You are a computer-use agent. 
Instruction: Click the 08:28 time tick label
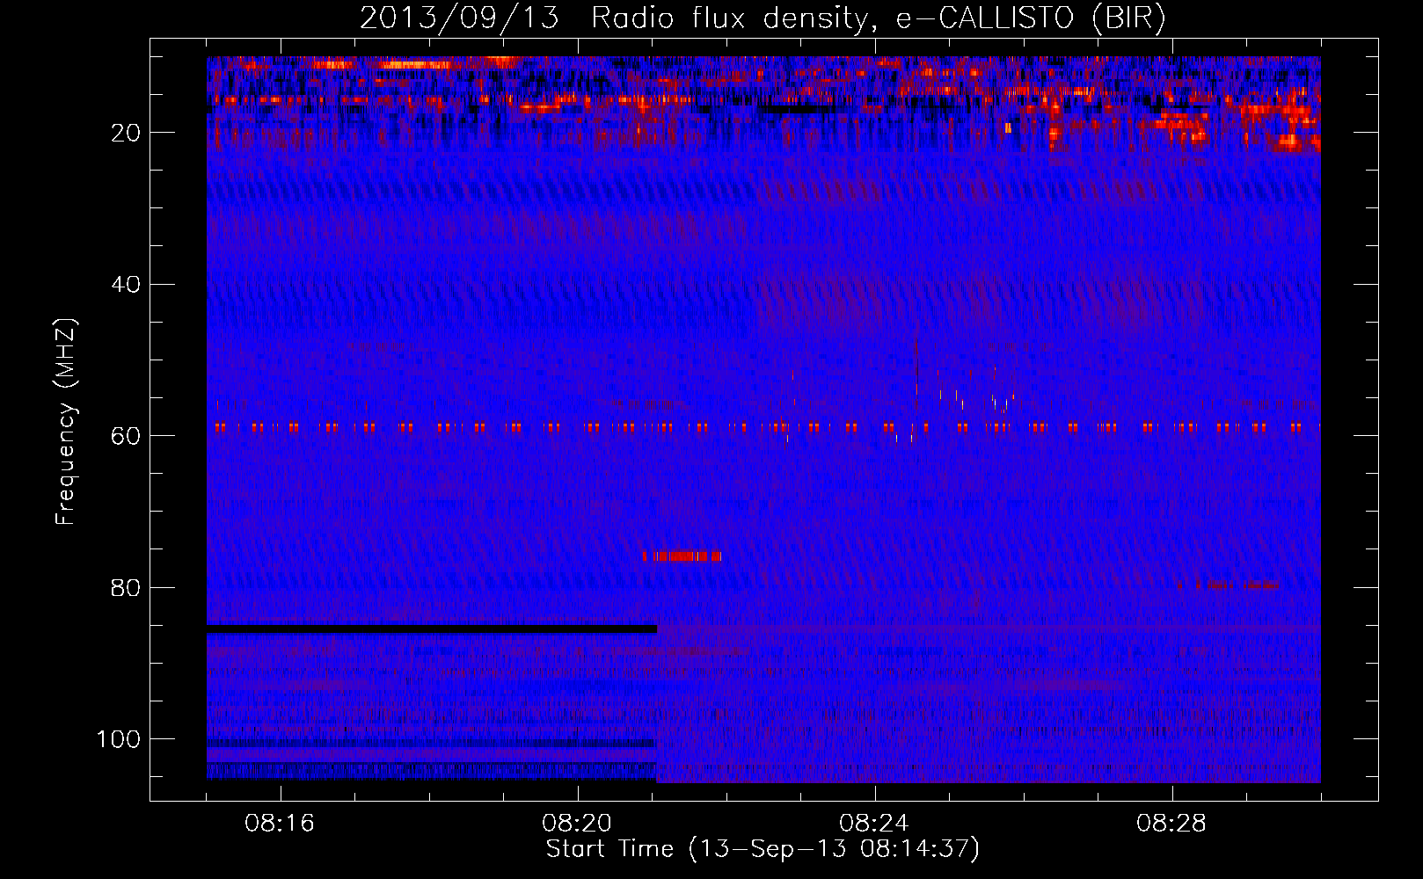(1171, 824)
